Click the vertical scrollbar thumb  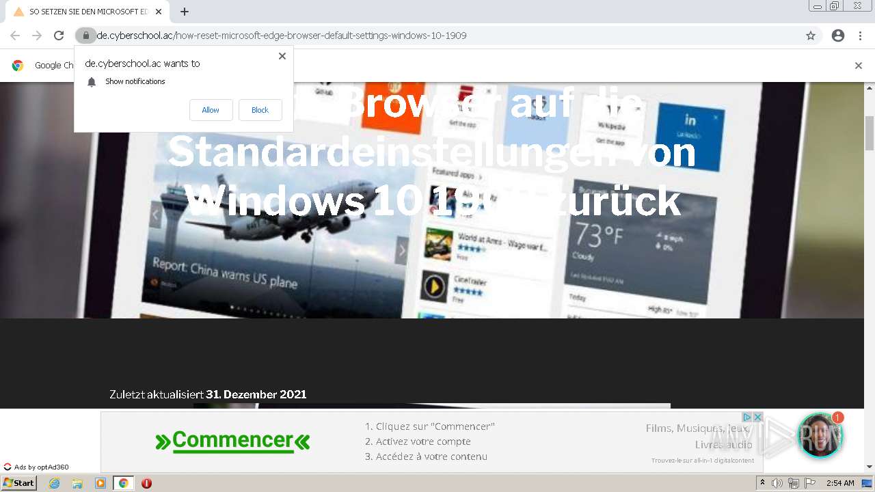click(870, 133)
